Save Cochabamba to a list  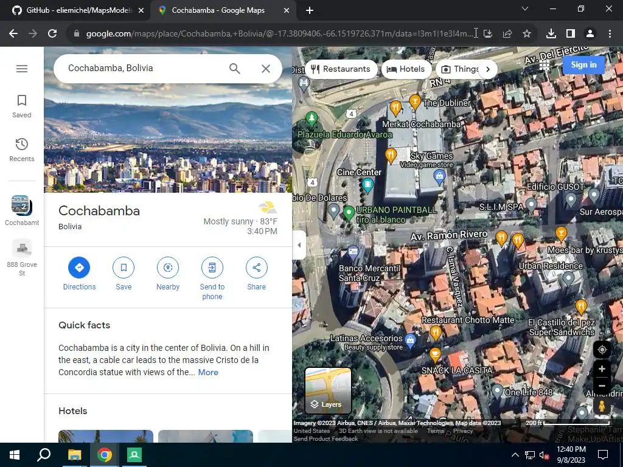[x=124, y=274]
